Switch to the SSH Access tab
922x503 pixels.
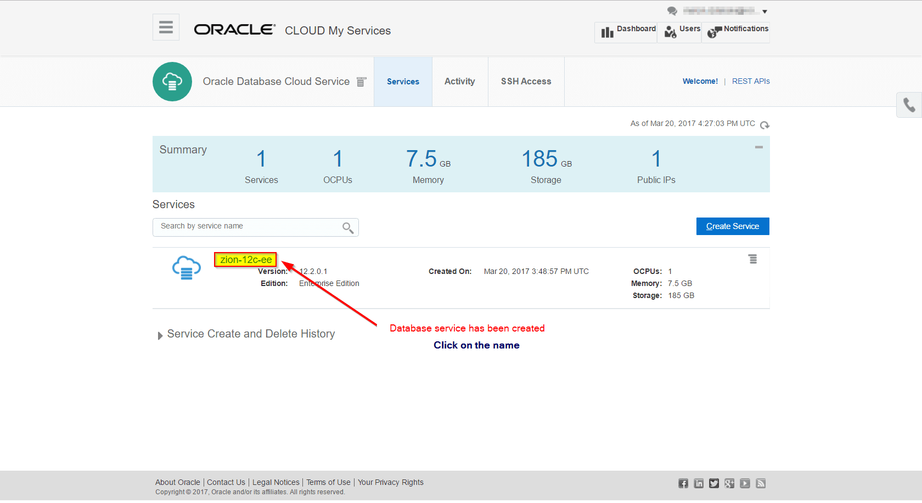point(526,82)
